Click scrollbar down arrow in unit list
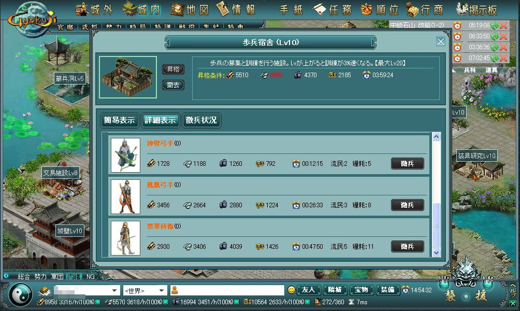This screenshot has width=520, height=311. point(436,252)
